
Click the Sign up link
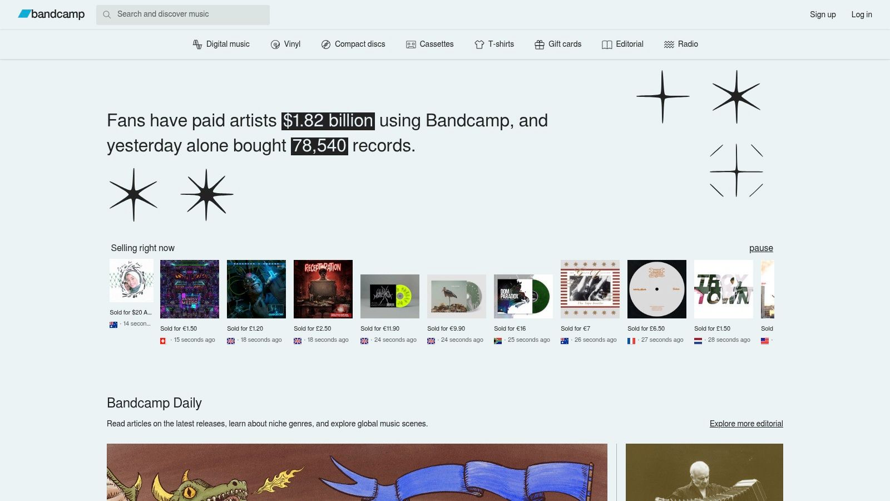point(823,14)
